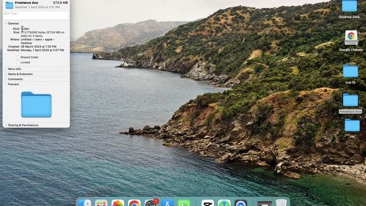Expand the Sharing & Permissions section
366x206 pixels.
pos(6,125)
